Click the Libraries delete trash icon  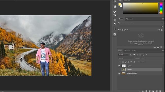[x=161, y=47]
